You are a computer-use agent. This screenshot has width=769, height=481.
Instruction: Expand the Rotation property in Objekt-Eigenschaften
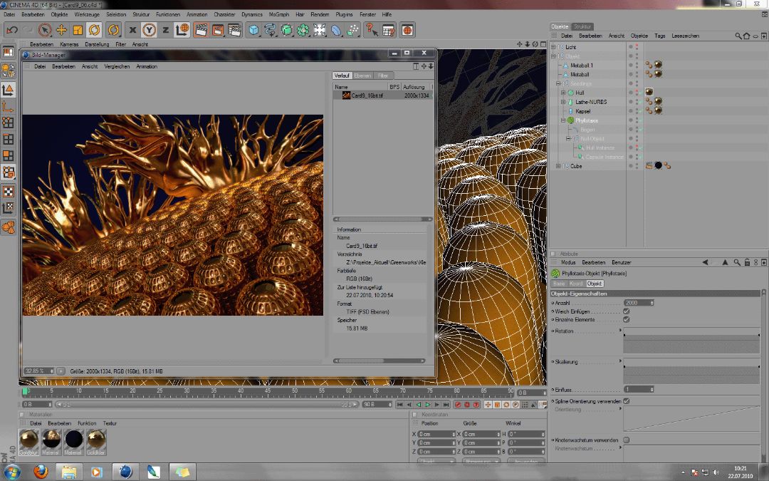pyautogui.click(x=622, y=329)
